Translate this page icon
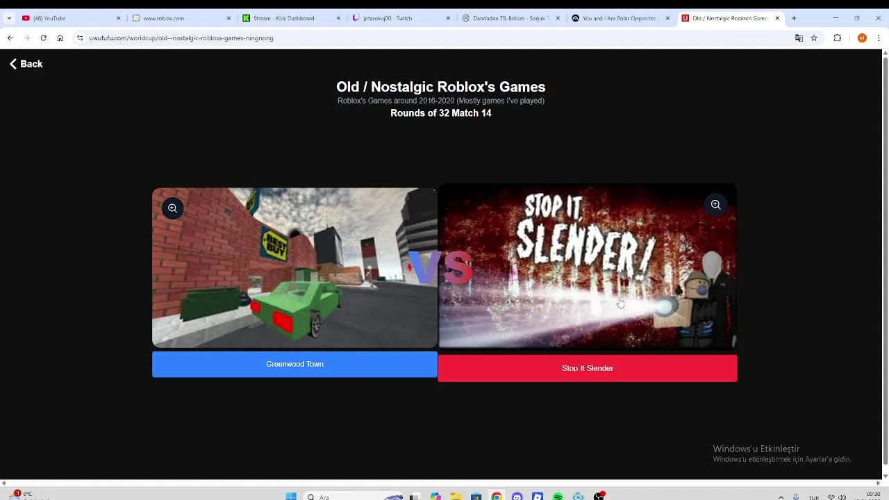This screenshot has width=889, height=500. click(799, 38)
